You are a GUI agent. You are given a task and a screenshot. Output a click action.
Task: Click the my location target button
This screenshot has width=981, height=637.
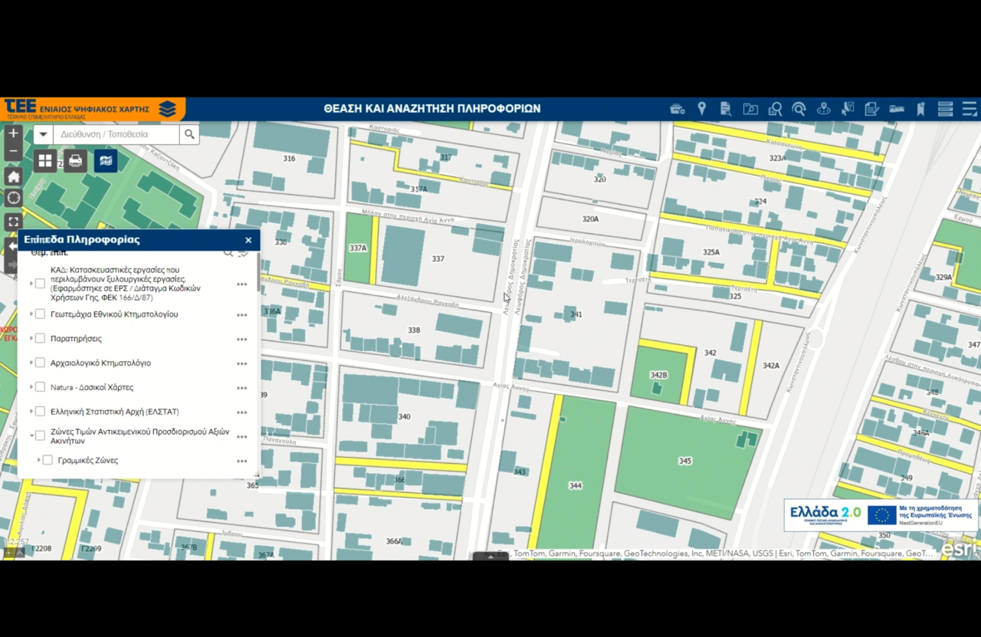pyautogui.click(x=13, y=199)
